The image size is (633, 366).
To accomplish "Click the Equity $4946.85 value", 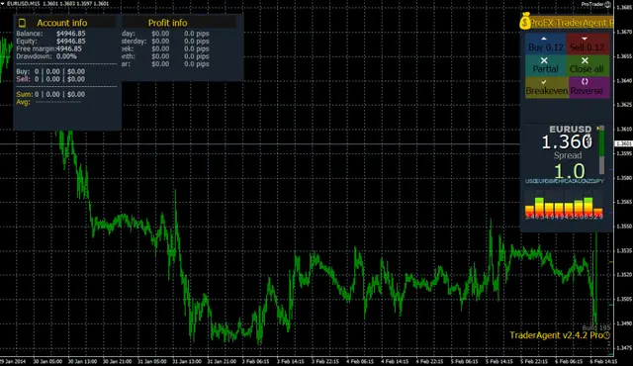I will point(71,42).
